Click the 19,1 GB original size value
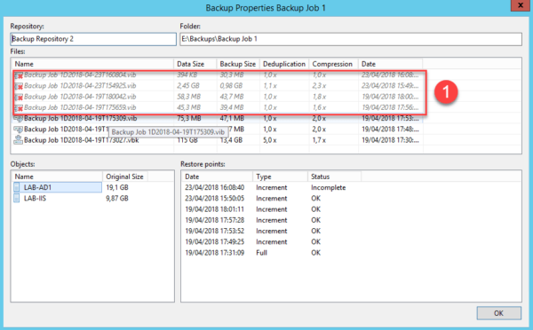533x330 pixels. pyautogui.click(x=117, y=187)
